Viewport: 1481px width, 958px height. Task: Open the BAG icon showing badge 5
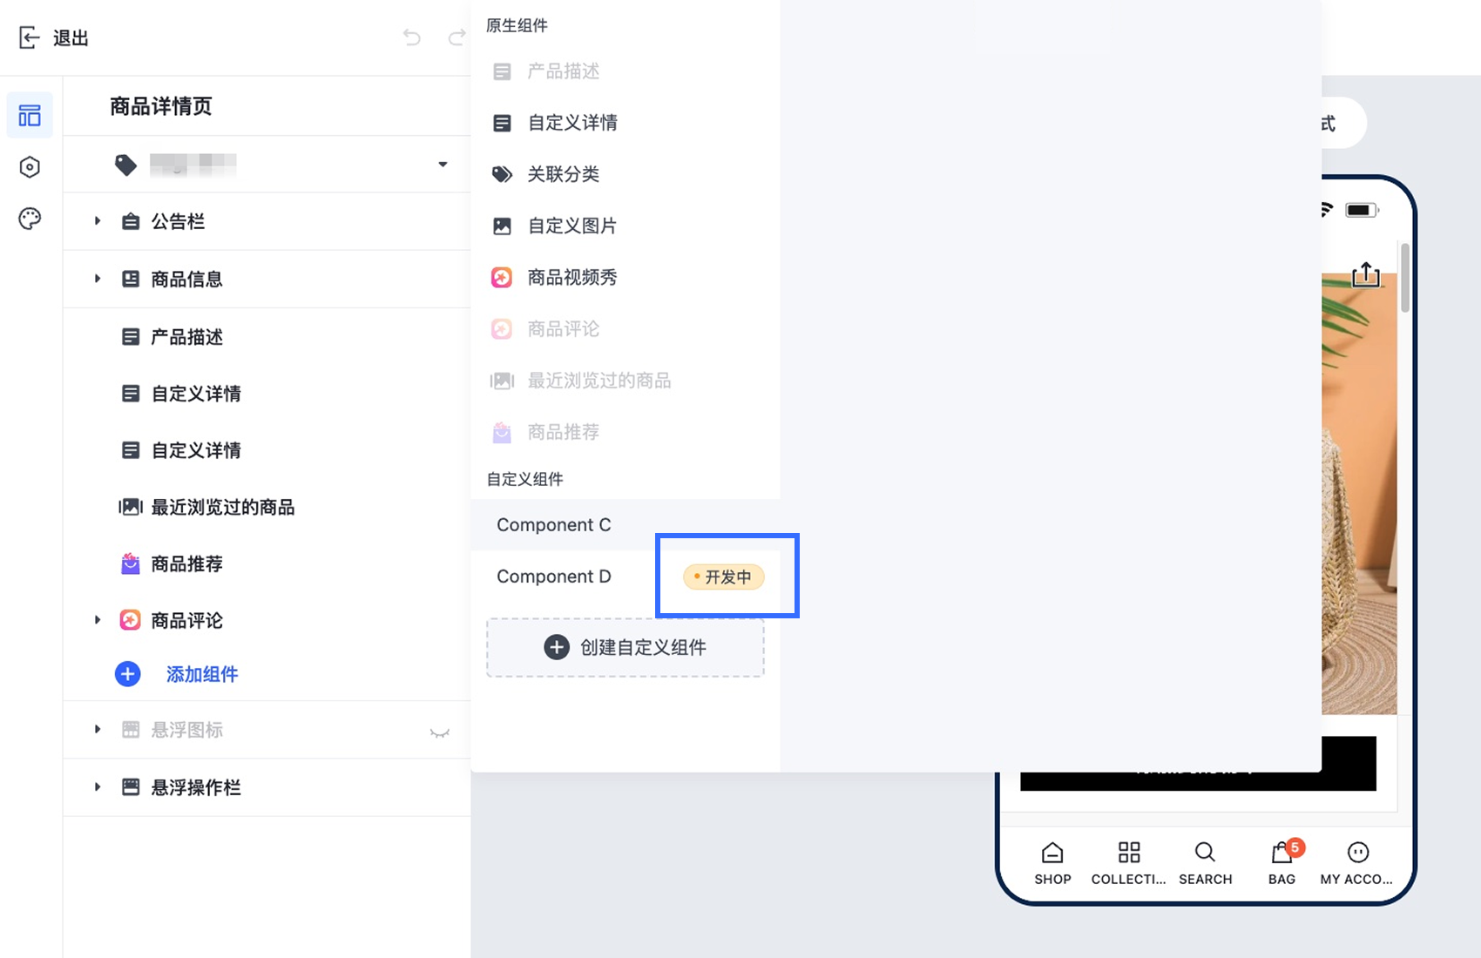[1282, 853]
